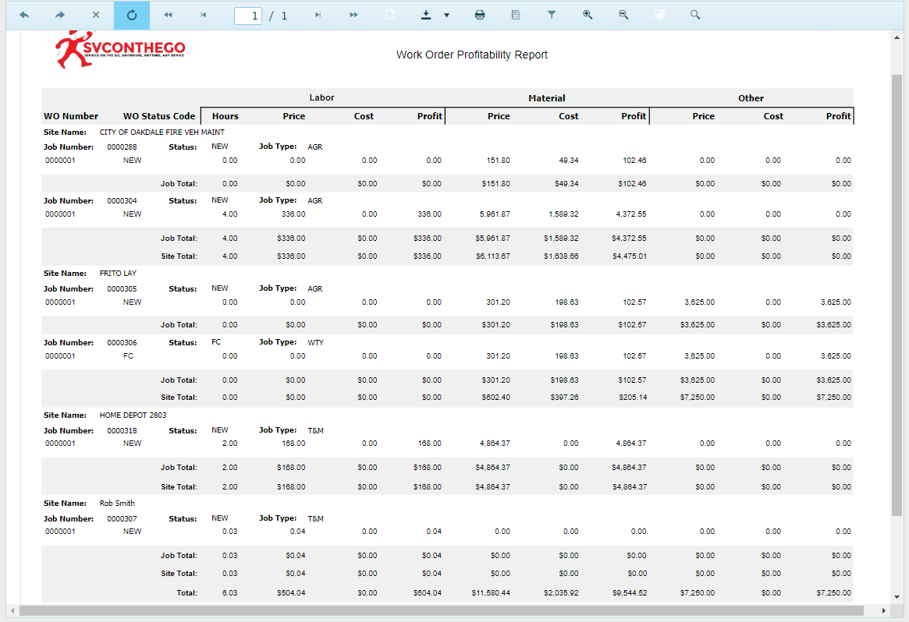The width and height of the screenshot is (909, 622).
Task: Click the current page number field
Action: coord(248,16)
